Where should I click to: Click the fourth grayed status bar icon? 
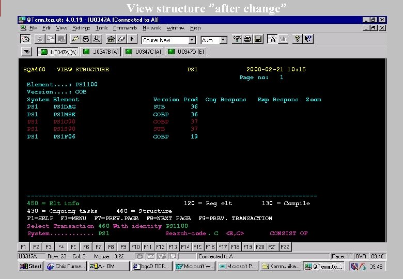173,256
